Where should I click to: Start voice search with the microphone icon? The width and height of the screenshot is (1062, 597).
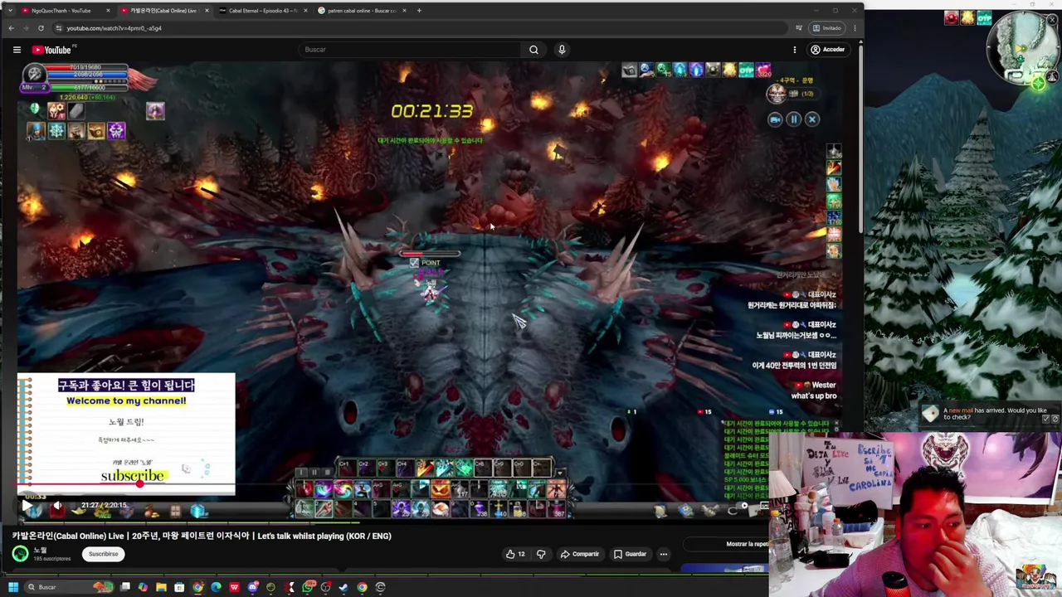click(x=562, y=50)
